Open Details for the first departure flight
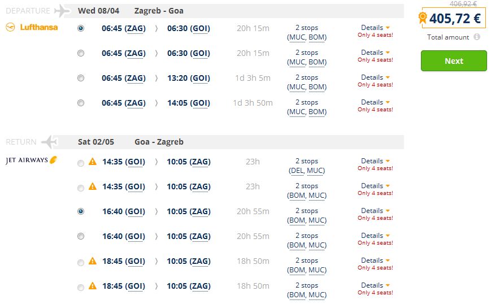Image resolution: width=491 pixels, height=304 pixels. (375, 28)
